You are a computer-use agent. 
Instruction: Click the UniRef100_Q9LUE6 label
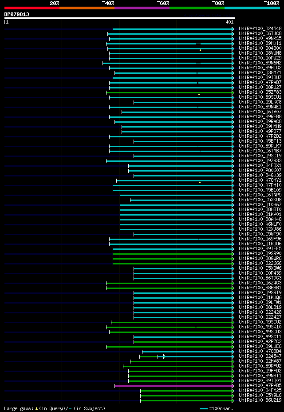click(260, 347)
